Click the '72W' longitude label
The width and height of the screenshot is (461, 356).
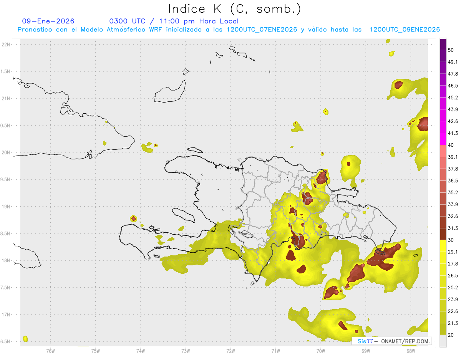(230, 351)
